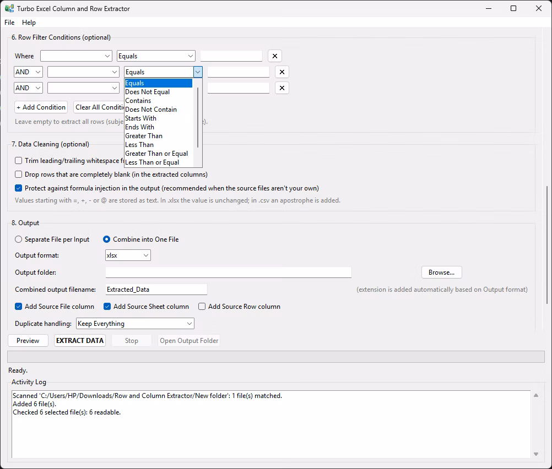Click Clear All Conditions button
Screen dimensions: 552x469
point(99,107)
